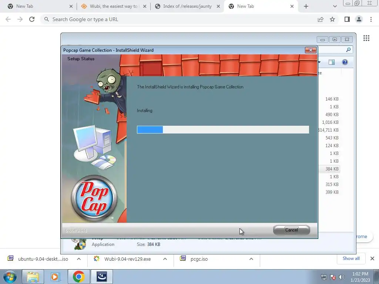379x284 pixels.
Task: Toggle the Explorer preview pane icon
Action: coord(332,62)
